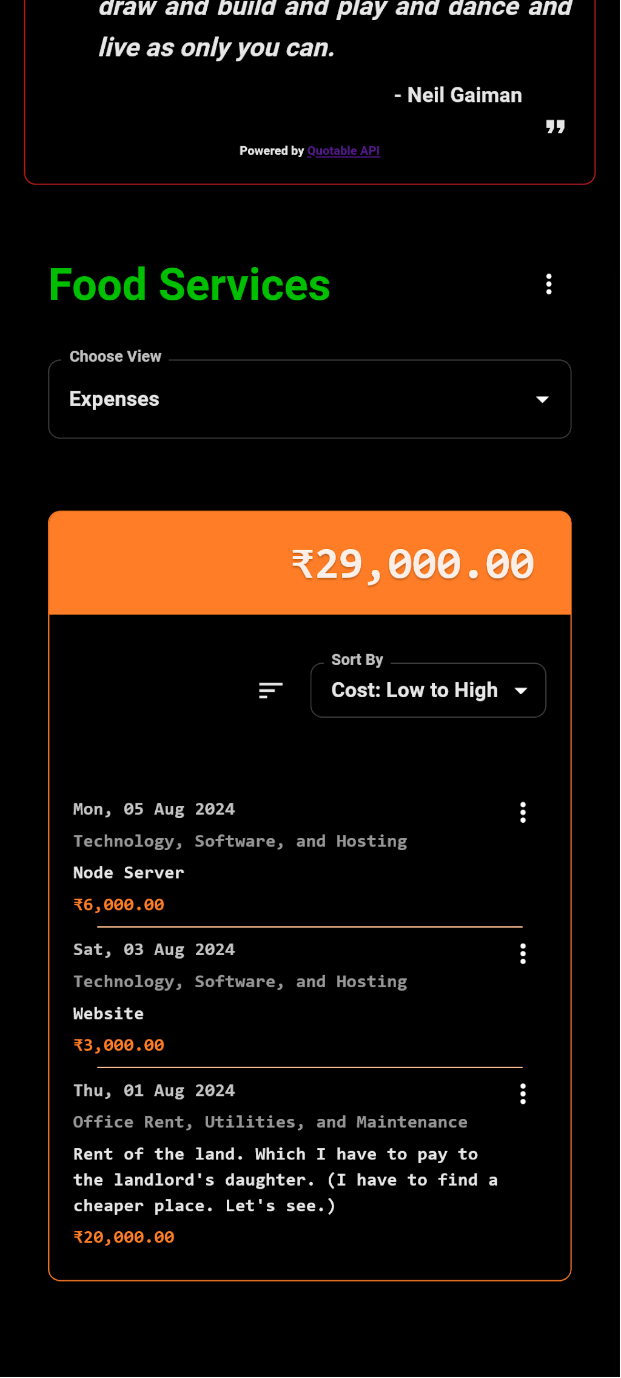Click the ₹29,000.00 total banner
The image size is (621, 1378).
point(309,564)
